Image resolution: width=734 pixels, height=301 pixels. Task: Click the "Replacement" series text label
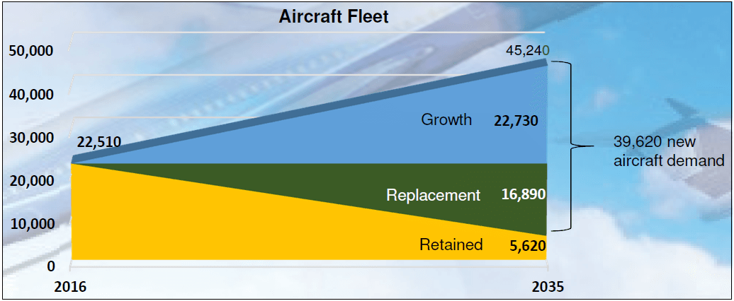click(x=433, y=195)
